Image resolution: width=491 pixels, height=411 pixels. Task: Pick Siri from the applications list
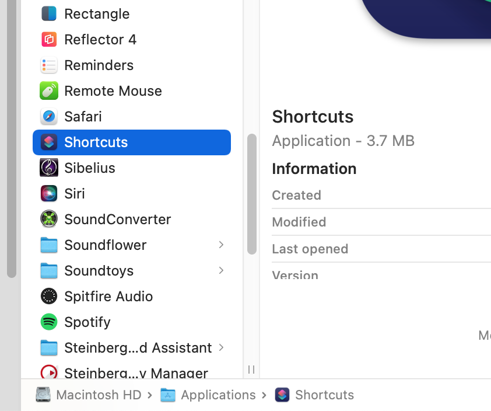click(x=75, y=193)
